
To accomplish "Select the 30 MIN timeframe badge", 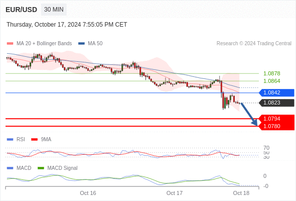I will [x=54, y=10].
